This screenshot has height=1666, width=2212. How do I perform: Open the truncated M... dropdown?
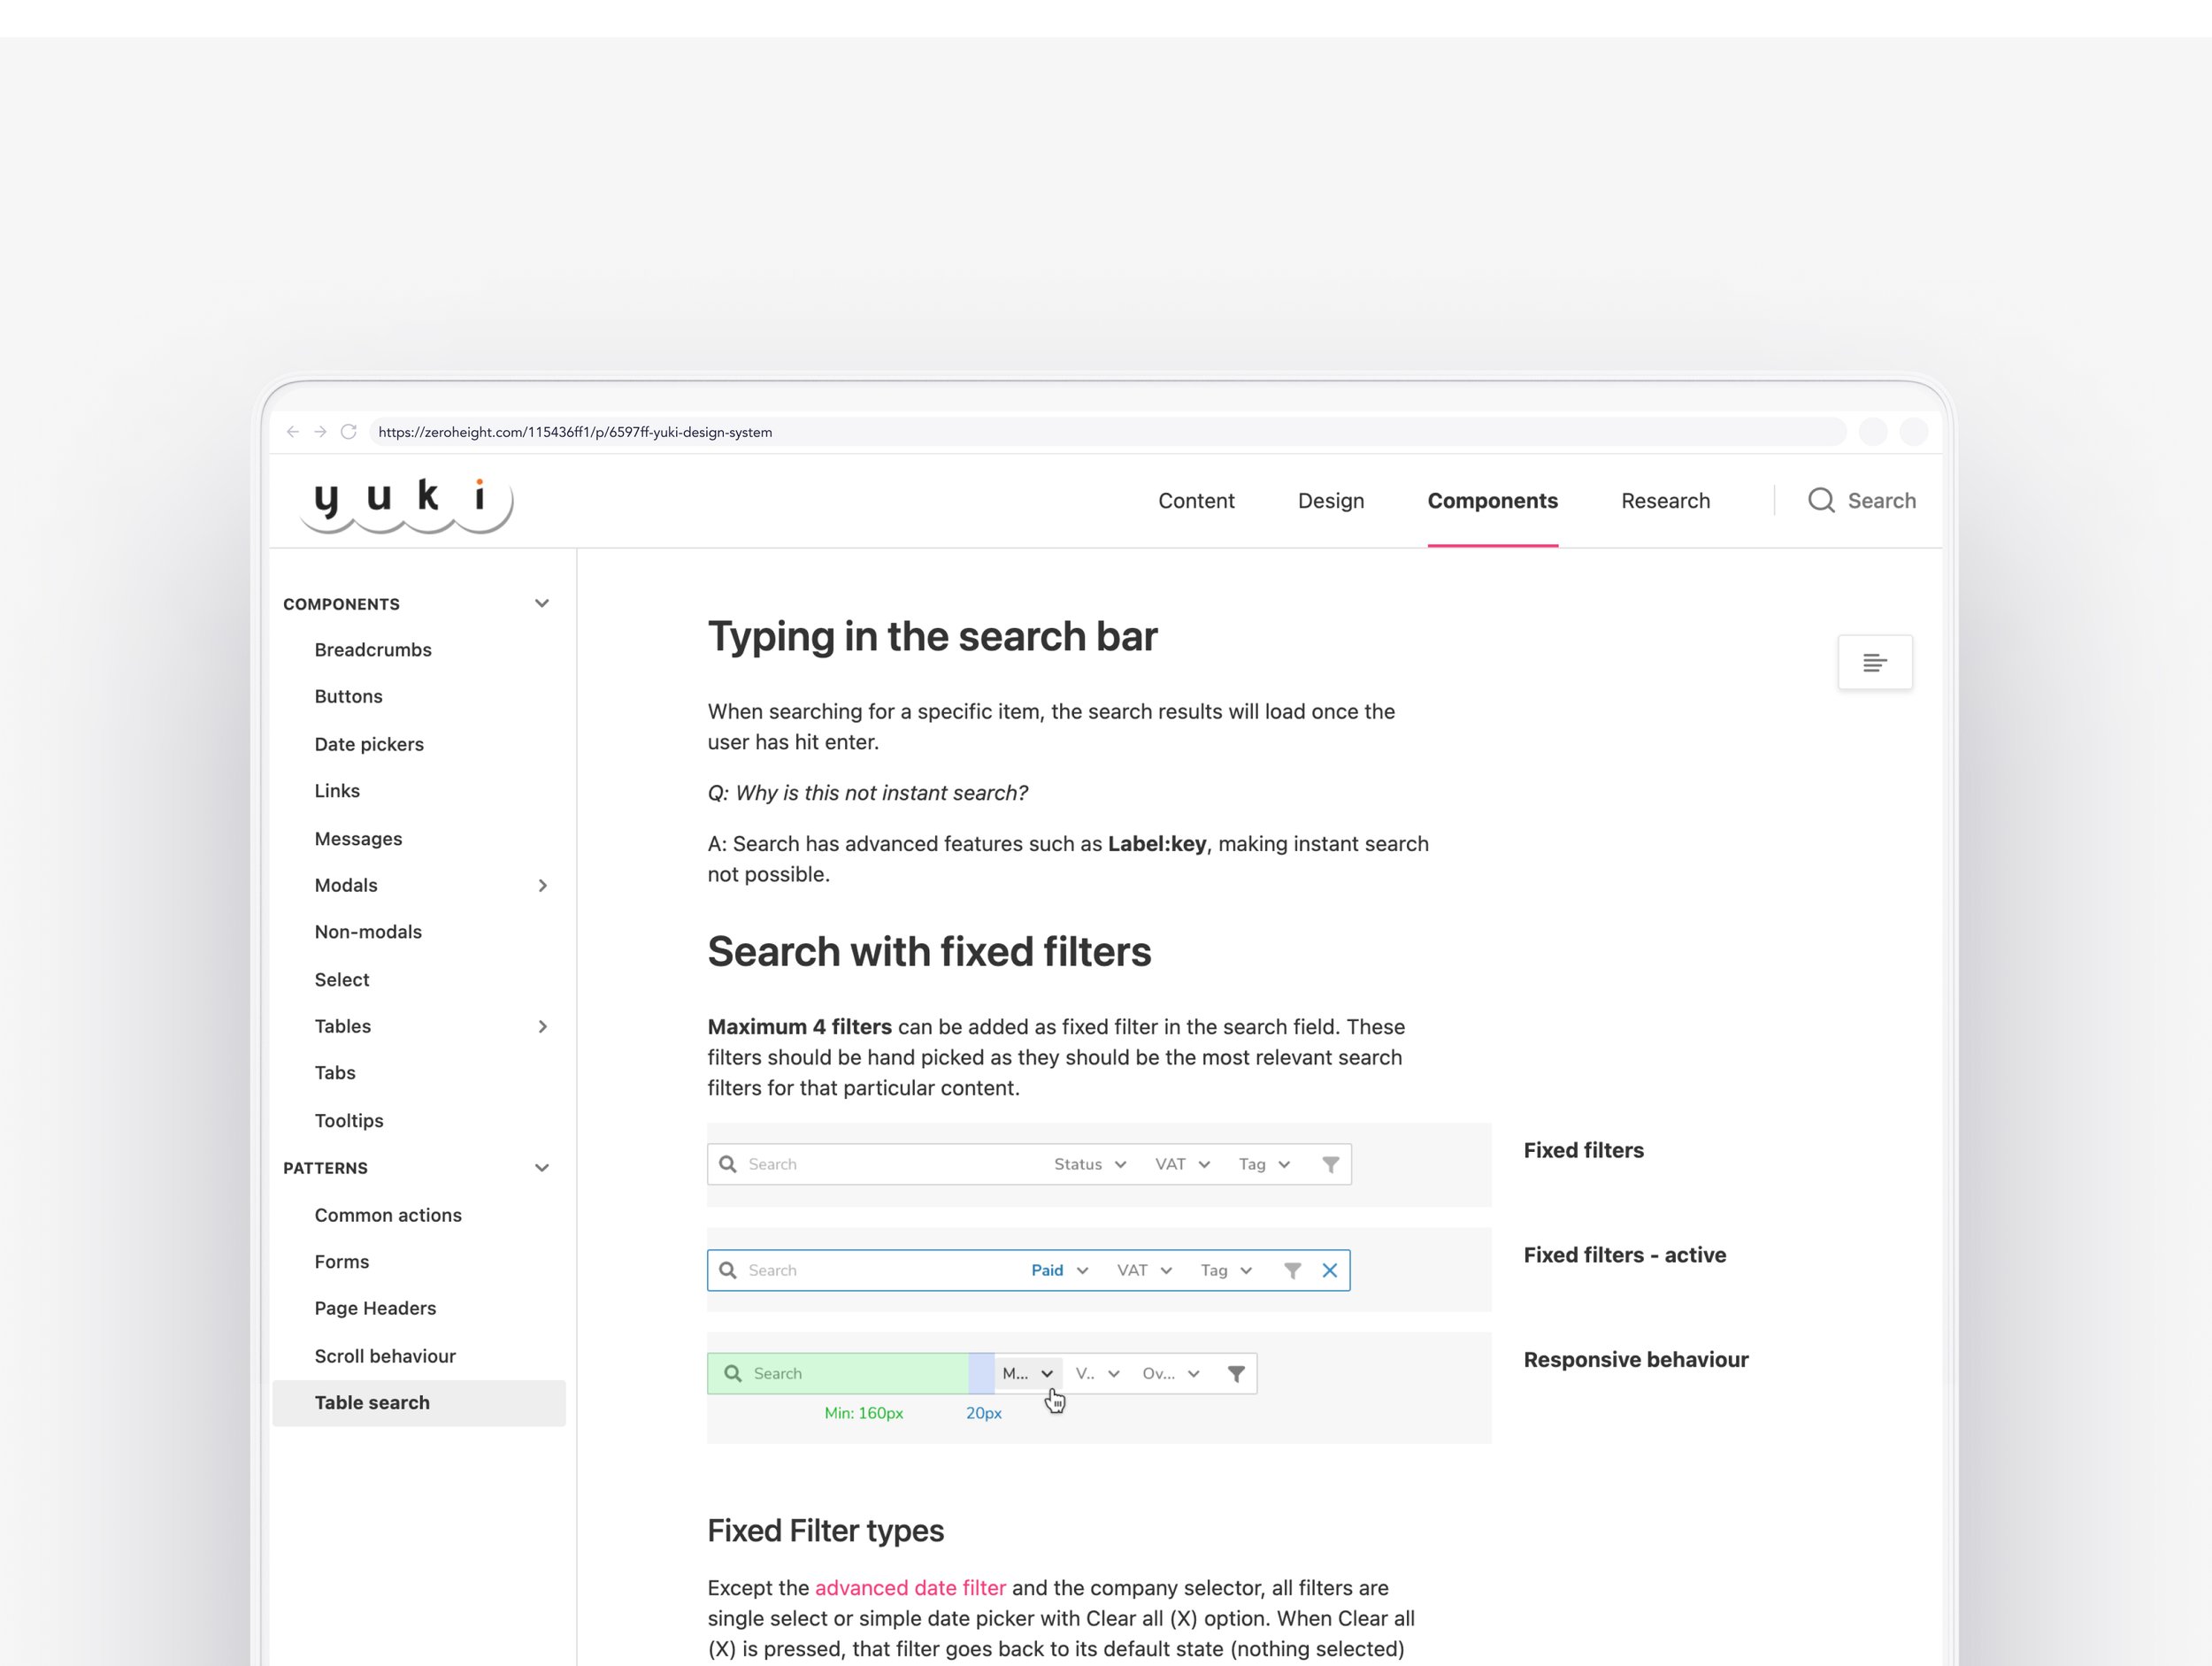[1028, 1374]
